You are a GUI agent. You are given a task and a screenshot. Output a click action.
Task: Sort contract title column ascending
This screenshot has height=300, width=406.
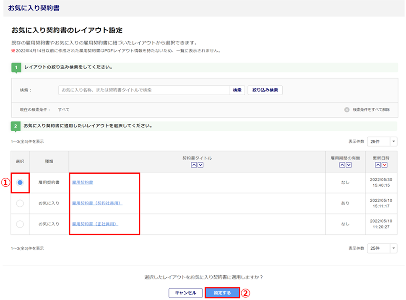194,165
